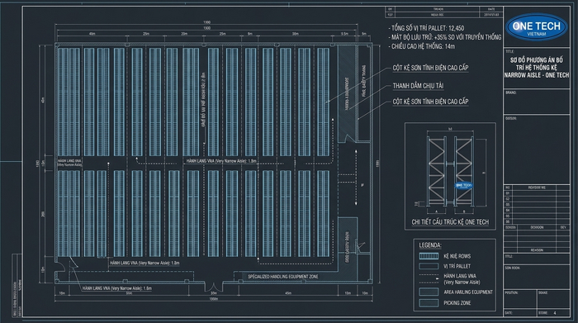The image size is (578, 323).
Task: Click the VỊ TRÍ PALLET legend swatch
Action: tap(429, 266)
